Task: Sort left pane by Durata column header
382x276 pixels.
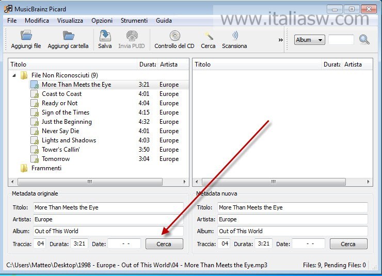Action: (148, 64)
